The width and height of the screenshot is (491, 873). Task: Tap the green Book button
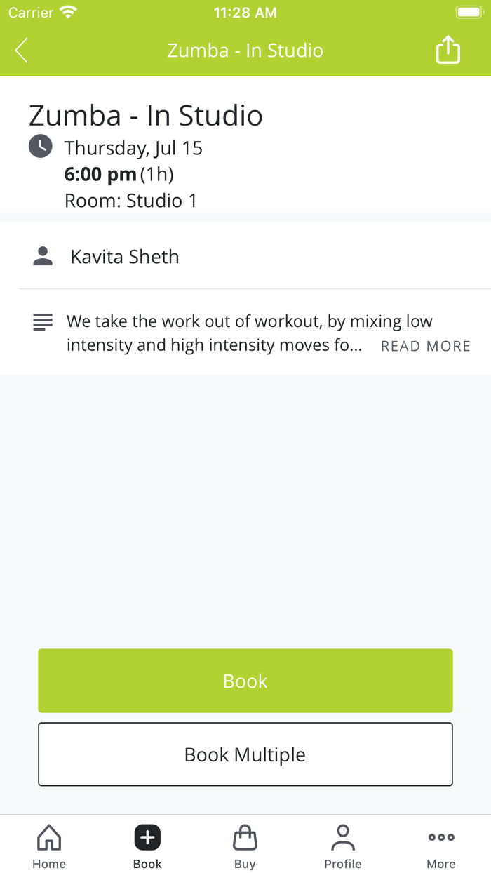pyautogui.click(x=245, y=680)
